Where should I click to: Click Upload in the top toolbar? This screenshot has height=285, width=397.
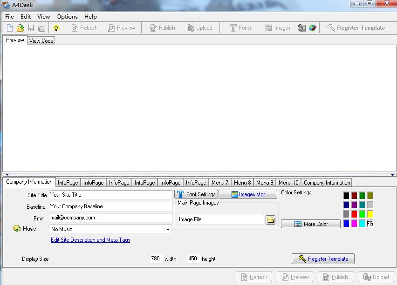pyautogui.click(x=199, y=28)
